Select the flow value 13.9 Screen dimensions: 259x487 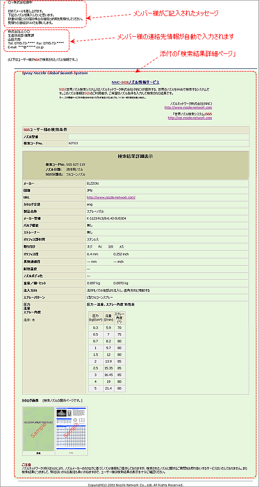pos(108,361)
